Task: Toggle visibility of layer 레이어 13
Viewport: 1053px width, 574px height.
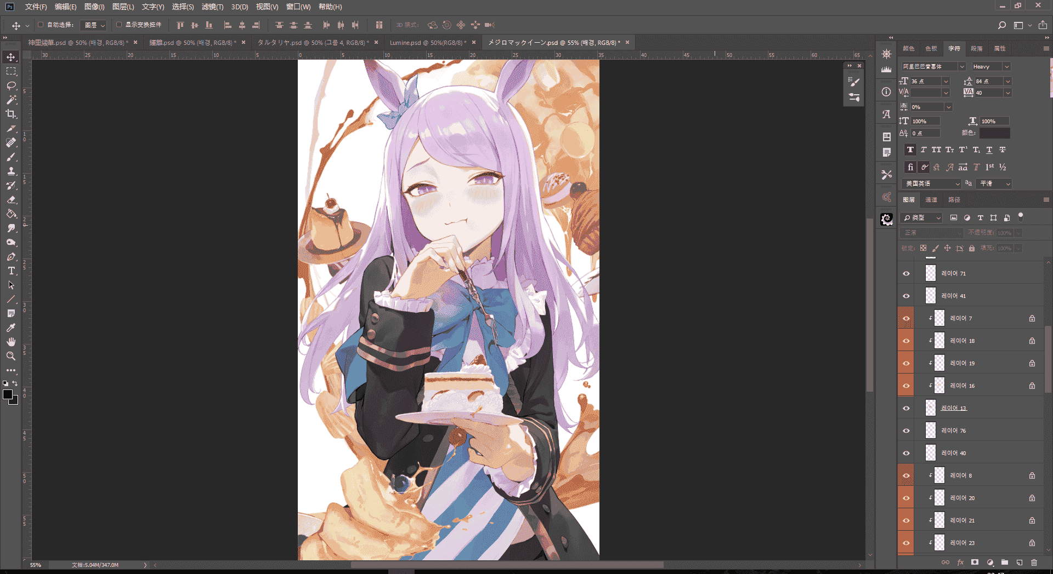Action: pyautogui.click(x=906, y=408)
